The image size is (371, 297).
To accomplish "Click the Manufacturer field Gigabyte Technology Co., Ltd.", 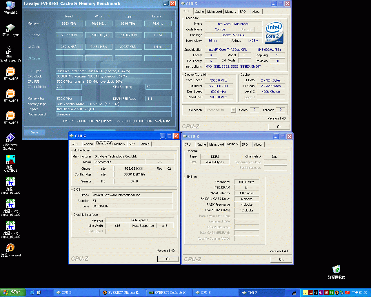I will pos(134,156).
